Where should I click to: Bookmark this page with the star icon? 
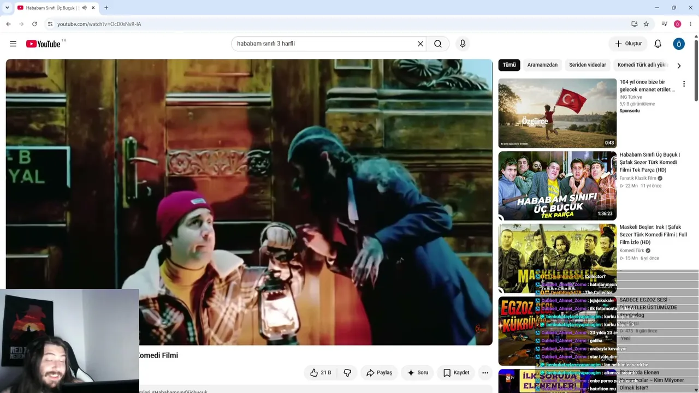[646, 24]
